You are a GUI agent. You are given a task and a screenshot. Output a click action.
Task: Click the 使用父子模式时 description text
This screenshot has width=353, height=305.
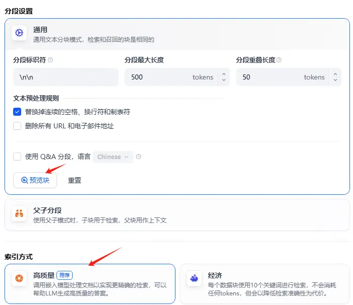click(100, 220)
